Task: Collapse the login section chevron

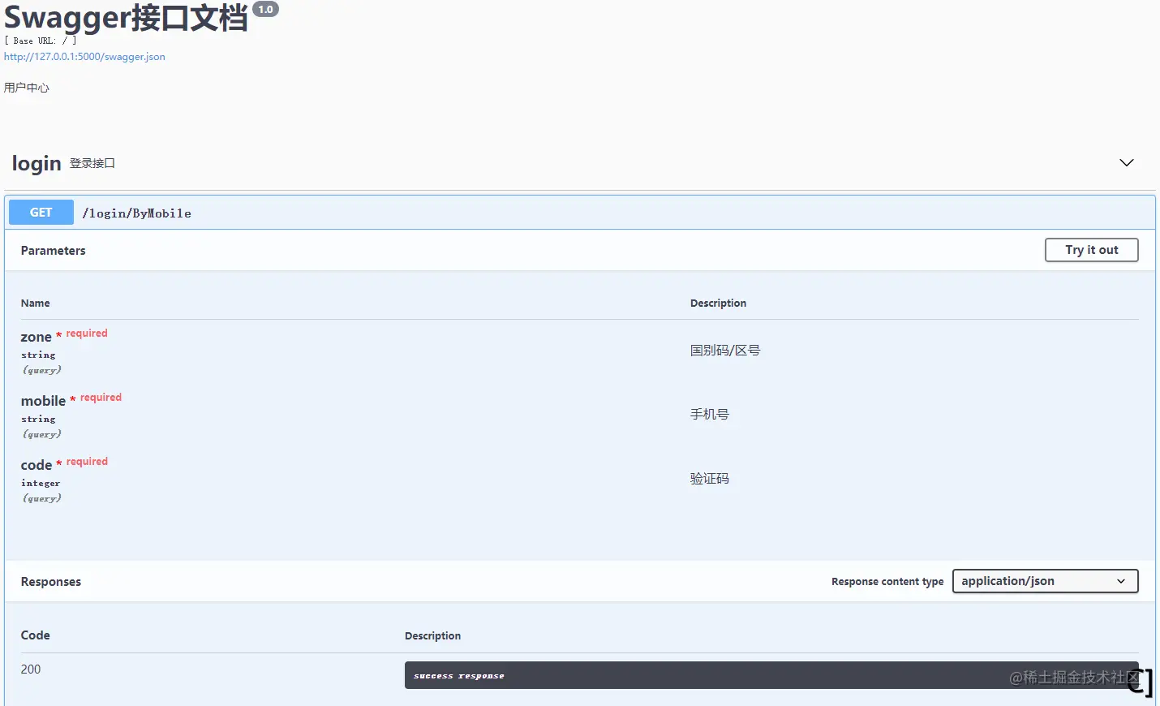Action: 1126,162
